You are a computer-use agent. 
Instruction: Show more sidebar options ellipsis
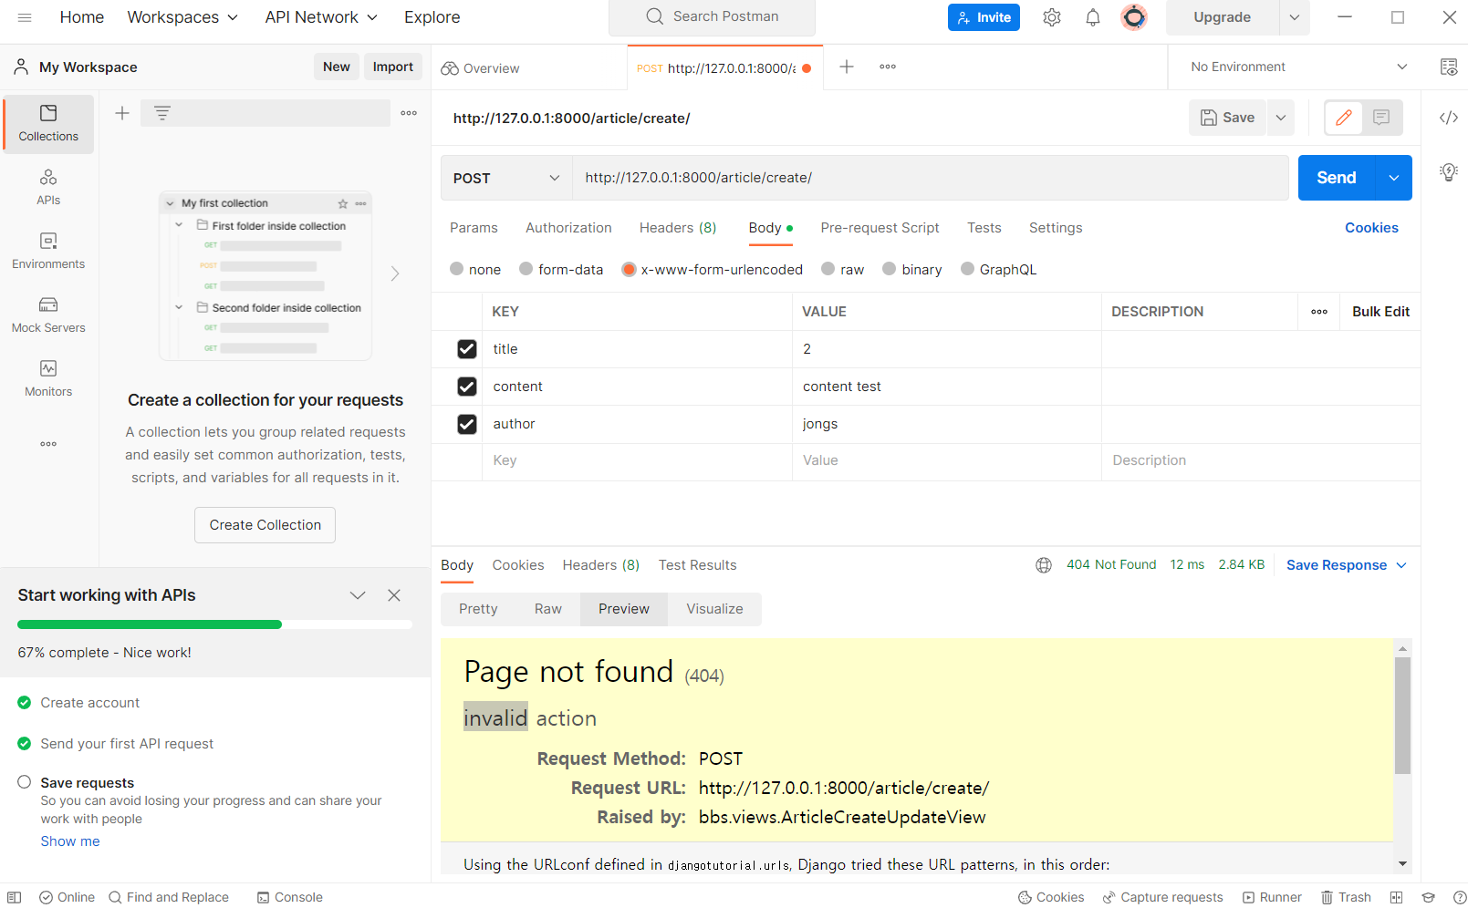pos(48,444)
